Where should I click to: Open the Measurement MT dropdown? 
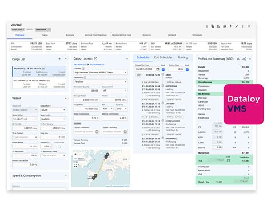114,91
